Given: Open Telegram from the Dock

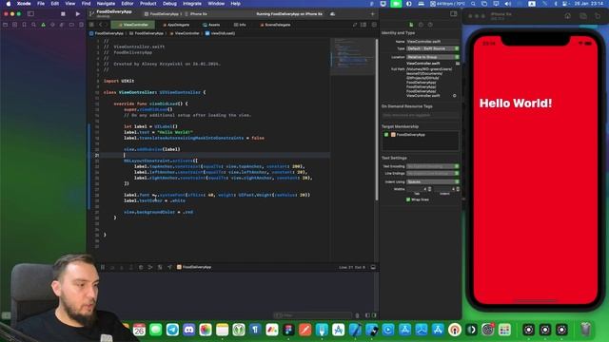Looking at the screenshot, I should coord(172,330).
